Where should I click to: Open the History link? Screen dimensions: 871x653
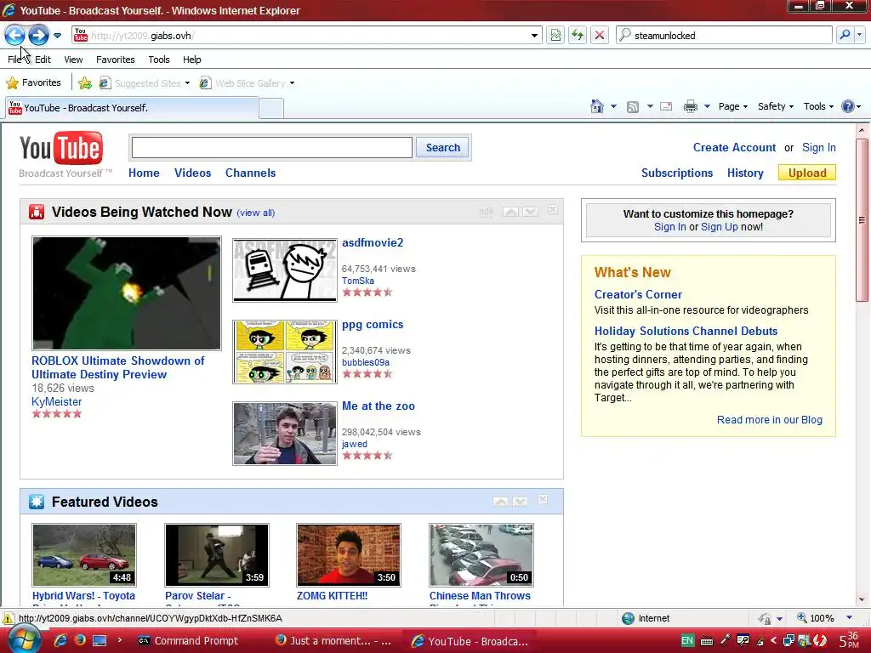(745, 173)
